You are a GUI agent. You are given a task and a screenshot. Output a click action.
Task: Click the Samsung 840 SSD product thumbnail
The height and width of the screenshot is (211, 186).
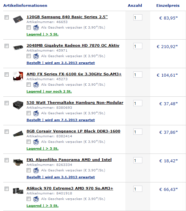coord(18,19)
